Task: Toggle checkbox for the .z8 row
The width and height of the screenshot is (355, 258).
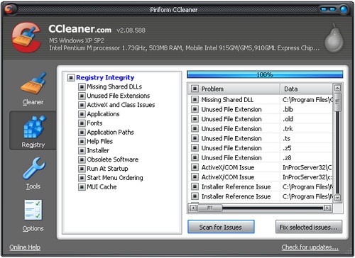Action: pos(195,157)
